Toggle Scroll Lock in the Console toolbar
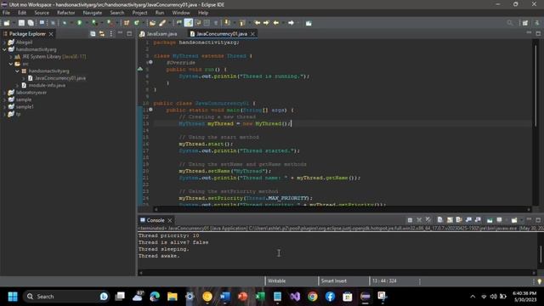Viewport: 544px width, 306px height. (x=450, y=220)
